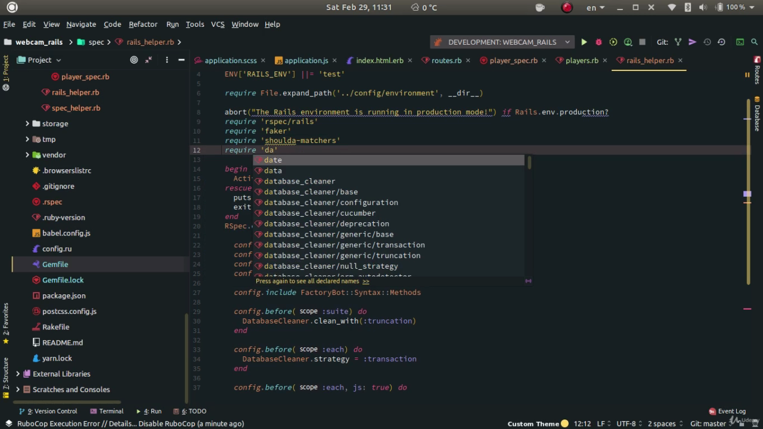Switch to player_spec.rb tab
Viewport: 763px width, 429px height.
[x=513, y=60]
